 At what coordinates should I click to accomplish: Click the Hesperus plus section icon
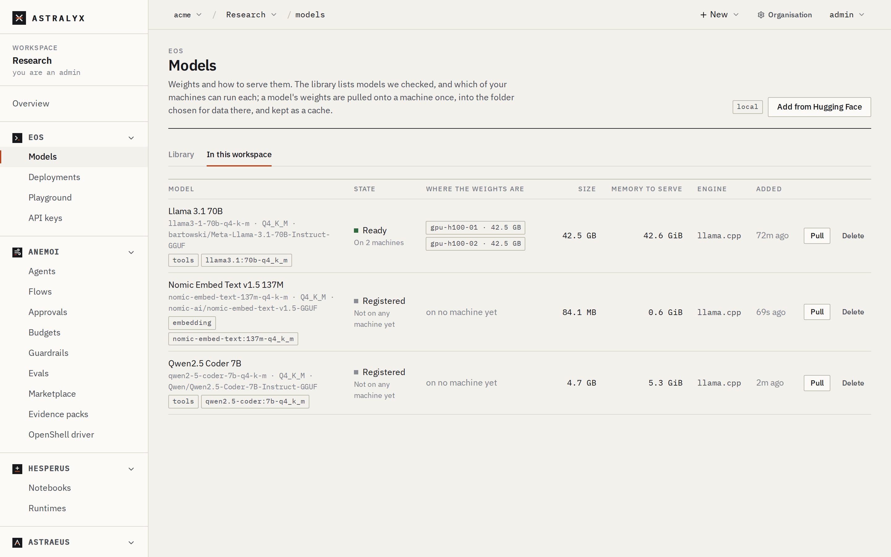click(x=17, y=469)
